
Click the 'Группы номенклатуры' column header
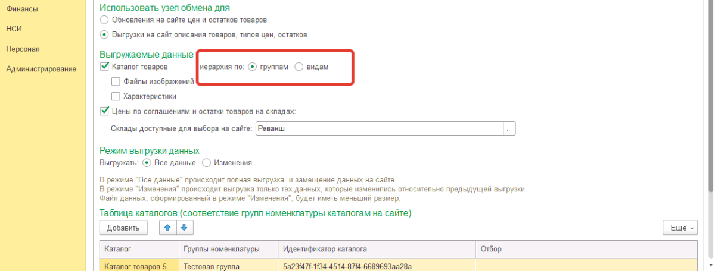click(228, 248)
